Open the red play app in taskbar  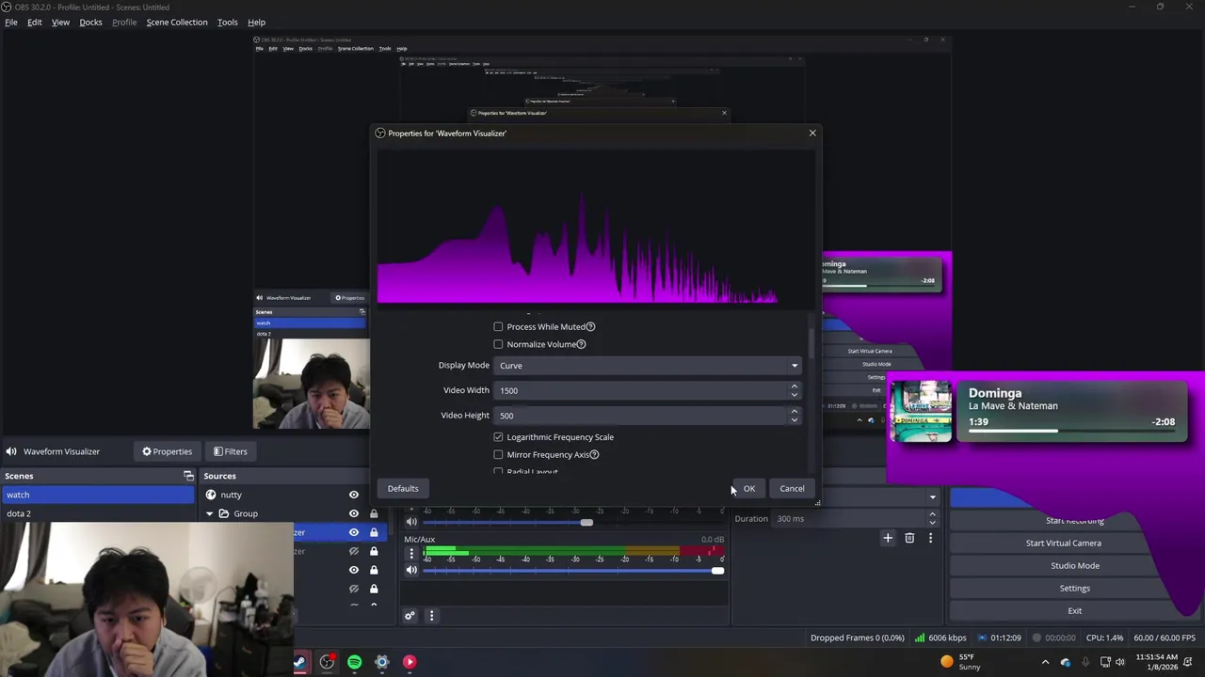[x=410, y=662]
